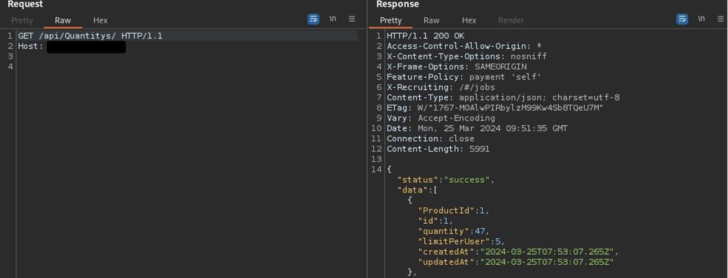Click the "status":"success" JSON line

click(x=445, y=180)
